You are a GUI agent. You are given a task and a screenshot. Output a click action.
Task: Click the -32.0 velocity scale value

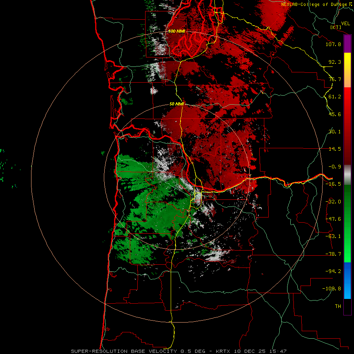(x=333, y=202)
